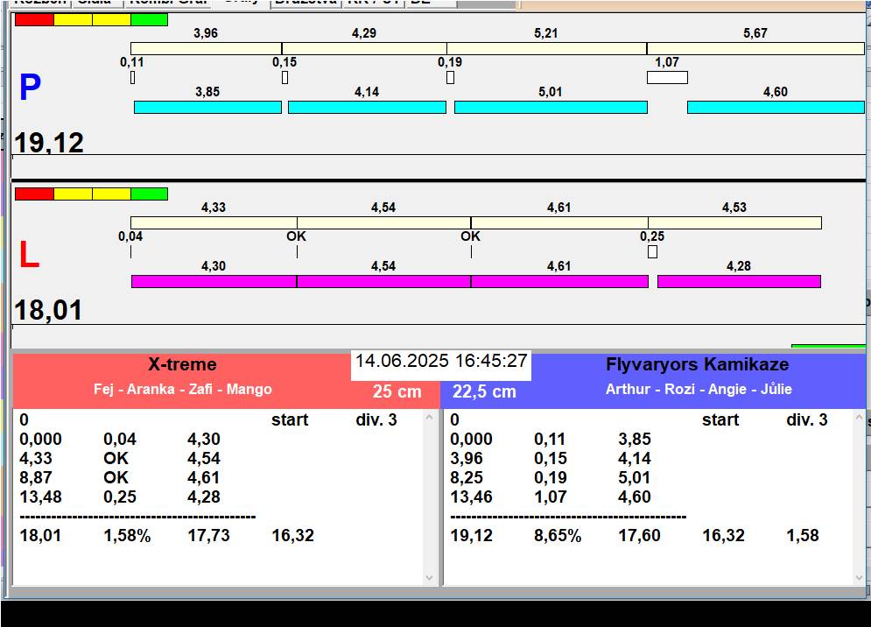This screenshot has height=627, width=871.
Task: Click the Flyvaryors Kamikaze team name header
Action: click(697, 364)
